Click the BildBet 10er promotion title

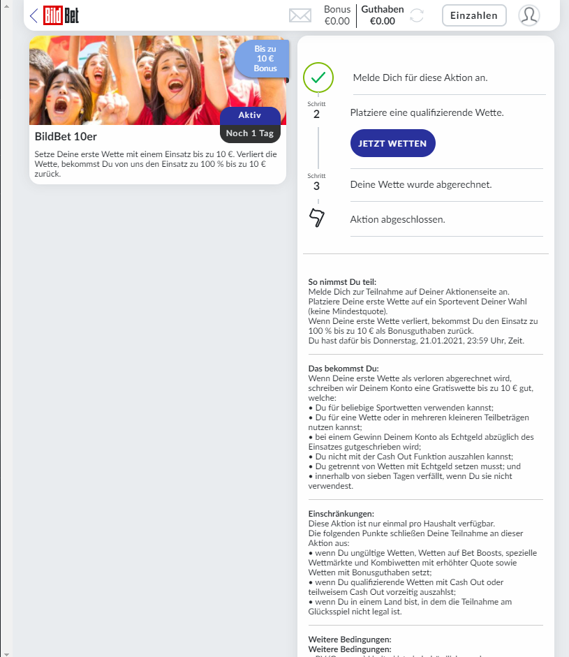[x=66, y=137]
